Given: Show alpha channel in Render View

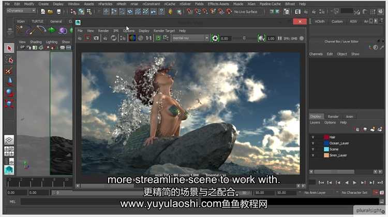Looking at the screenshot, I should (141, 38).
